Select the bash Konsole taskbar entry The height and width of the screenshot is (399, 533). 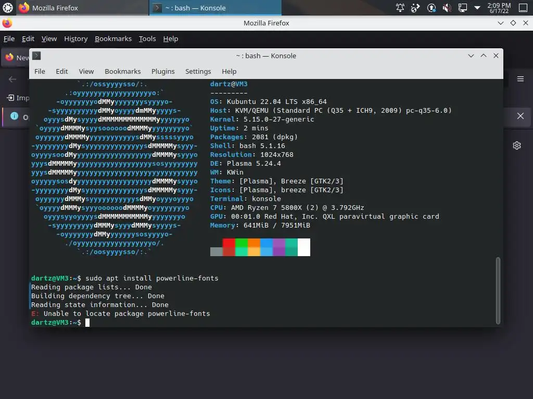[x=215, y=8]
